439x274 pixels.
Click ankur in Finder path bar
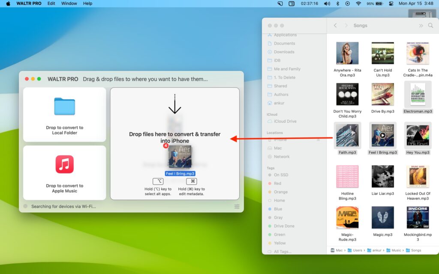coord(374,250)
